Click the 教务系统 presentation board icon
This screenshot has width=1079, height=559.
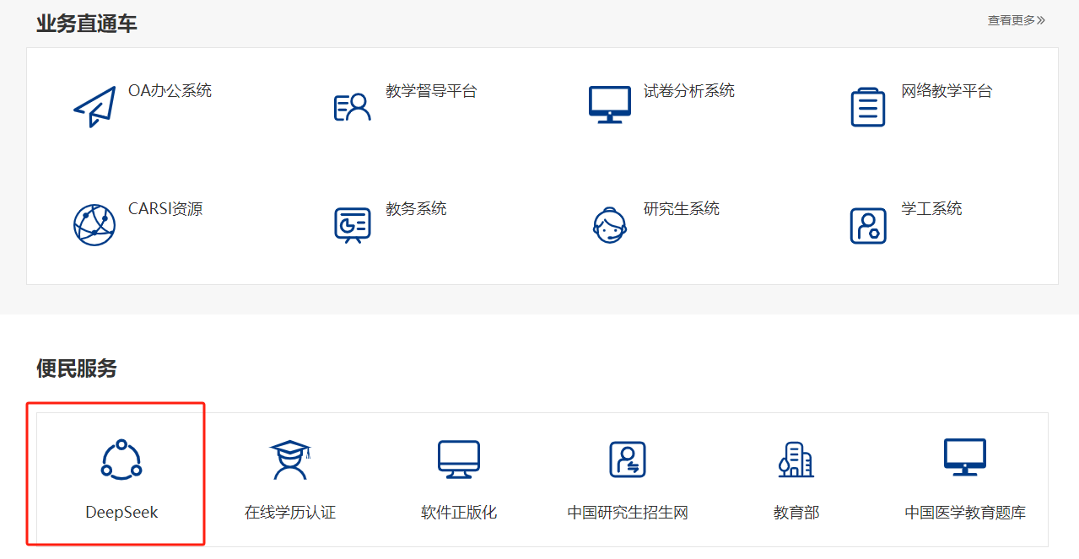353,226
